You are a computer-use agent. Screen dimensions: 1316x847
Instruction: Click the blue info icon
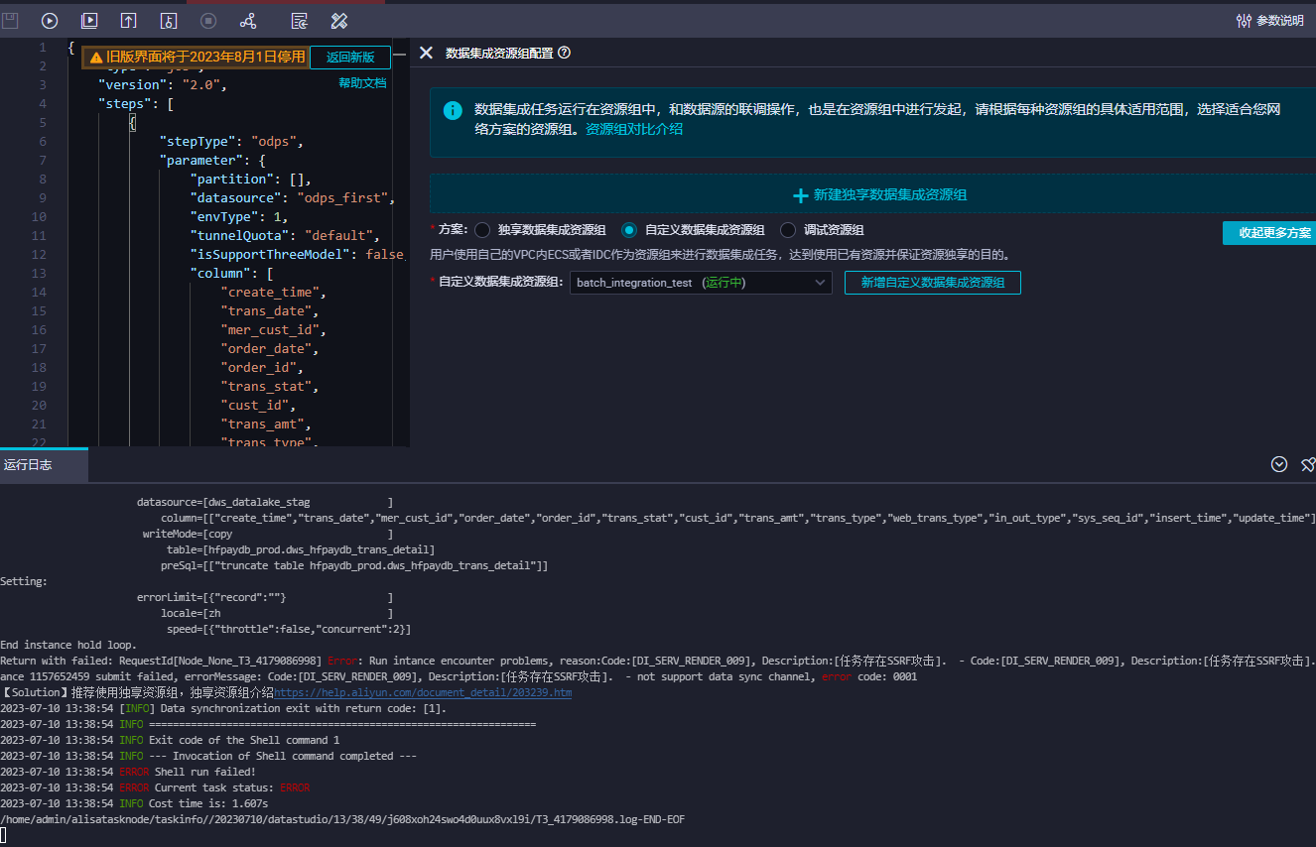tap(453, 110)
